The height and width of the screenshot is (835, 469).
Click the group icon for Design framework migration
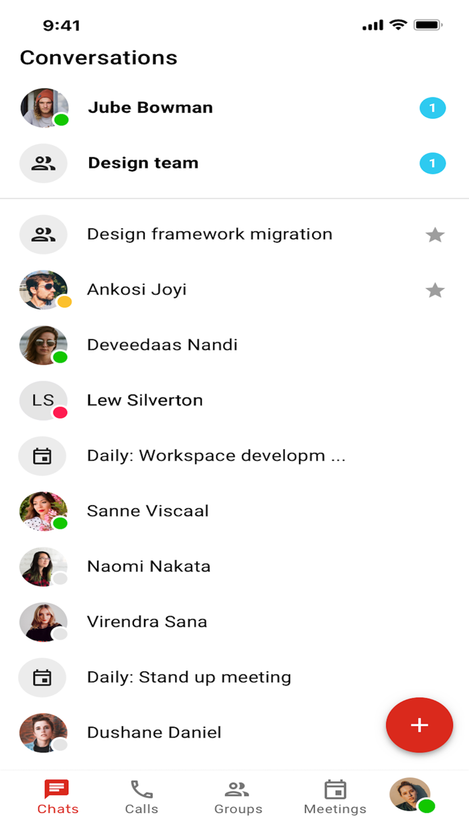coord(43,234)
